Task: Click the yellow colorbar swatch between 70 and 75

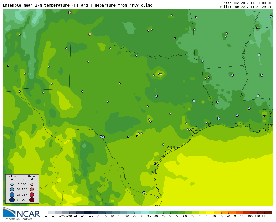Action: (203, 212)
